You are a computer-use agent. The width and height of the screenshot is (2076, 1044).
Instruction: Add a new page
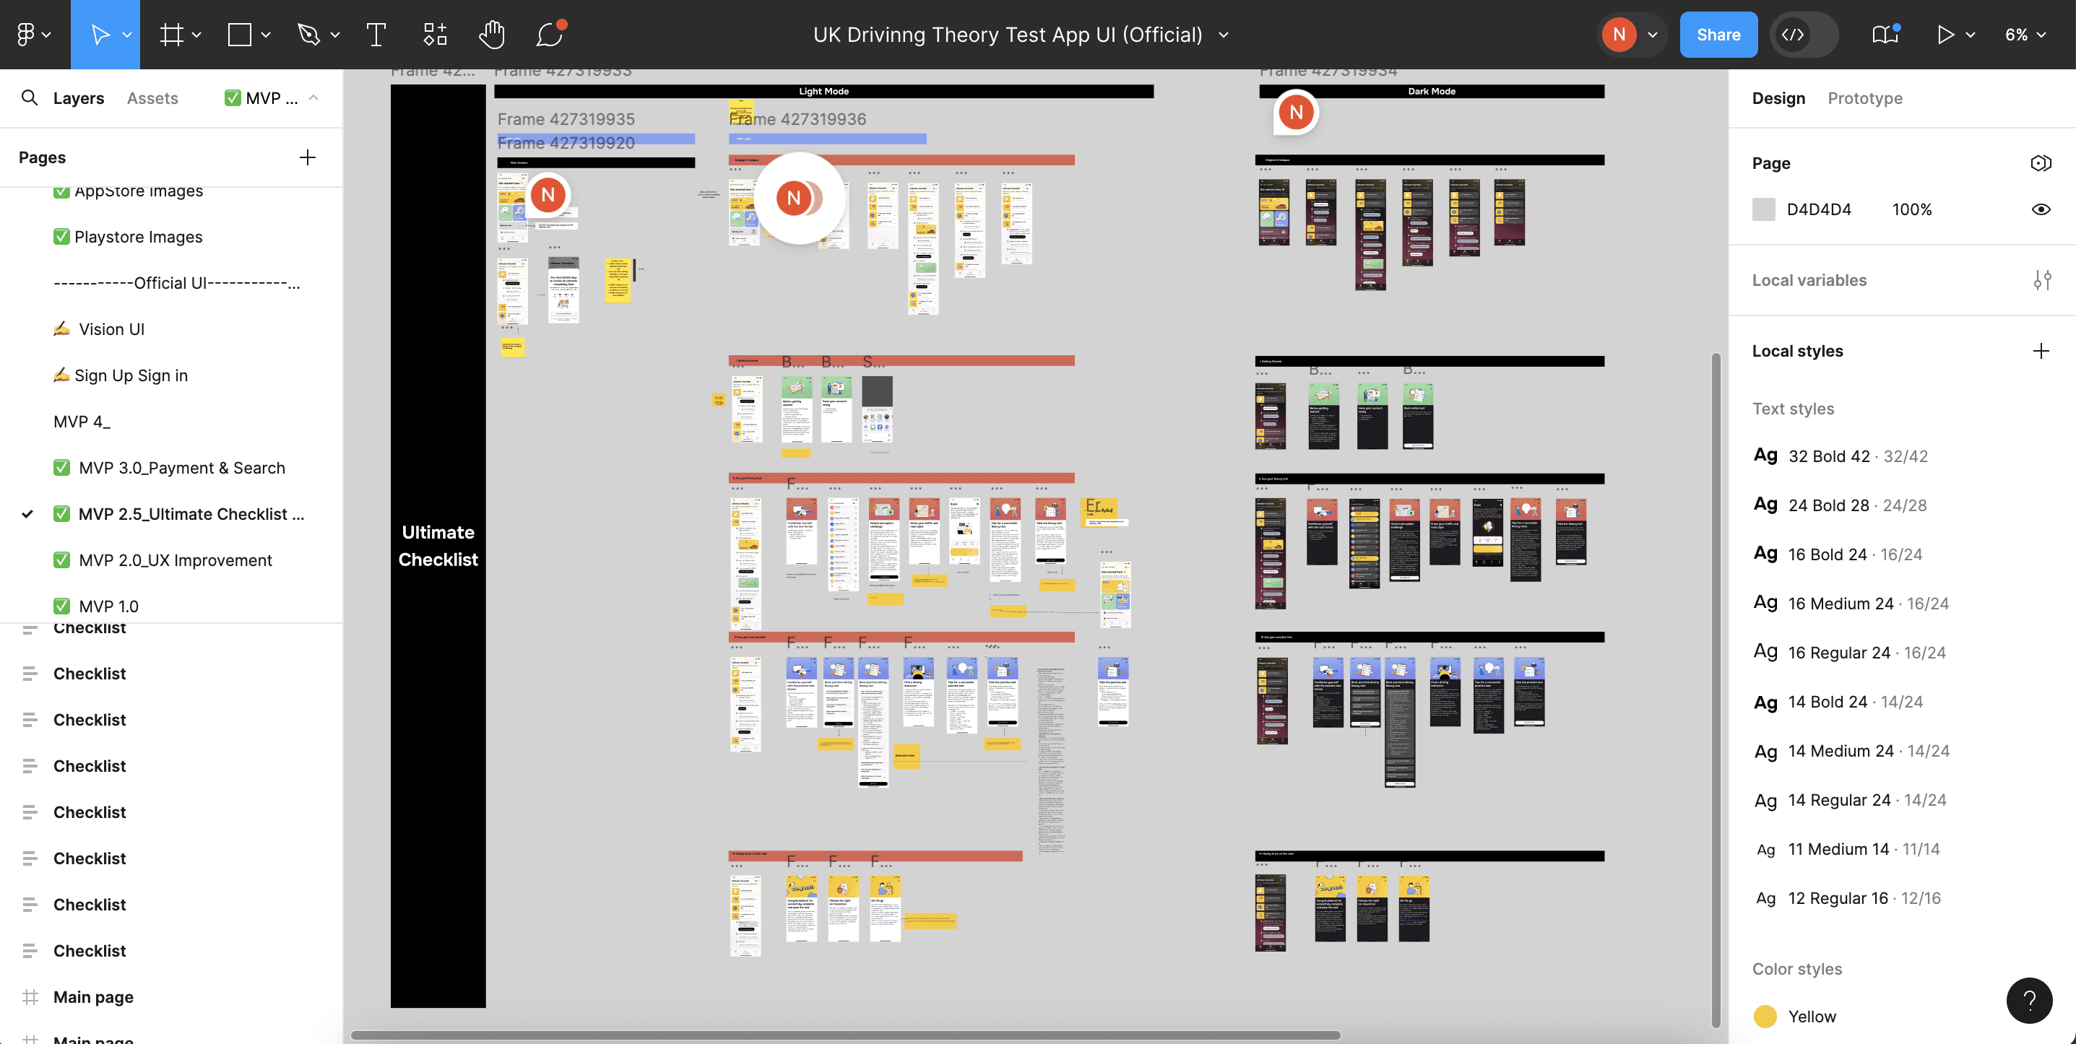tap(307, 157)
